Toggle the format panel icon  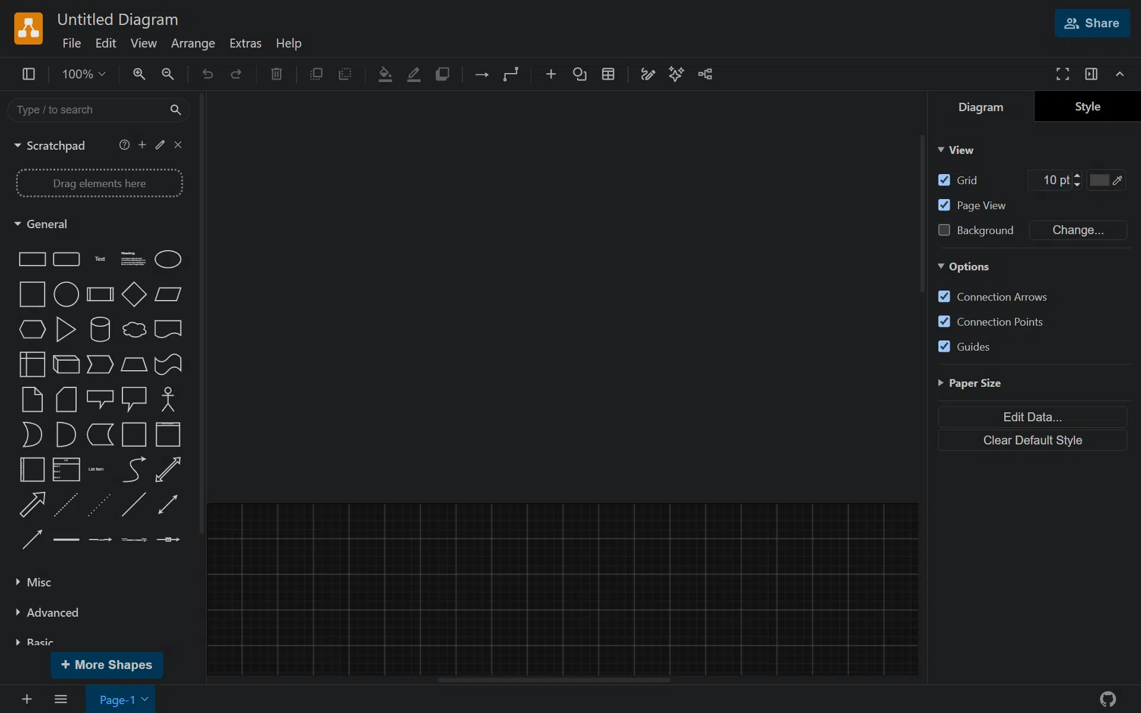[x=1091, y=74]
